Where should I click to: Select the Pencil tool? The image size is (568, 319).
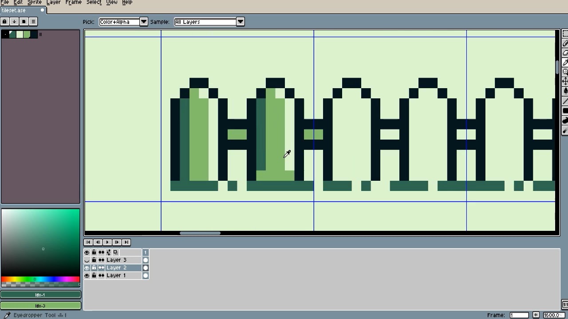[565, 43]
